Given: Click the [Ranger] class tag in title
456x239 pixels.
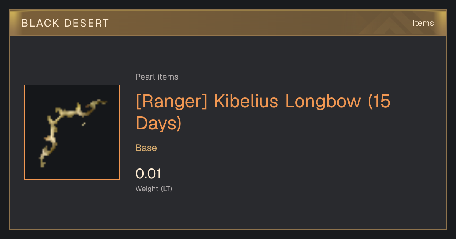Looking at the screenshot, I should click(172, 102).
